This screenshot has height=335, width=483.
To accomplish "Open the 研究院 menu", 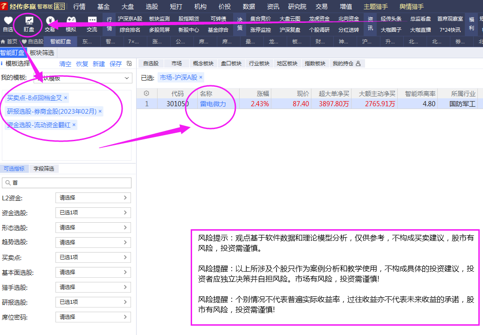I will 297,7.
